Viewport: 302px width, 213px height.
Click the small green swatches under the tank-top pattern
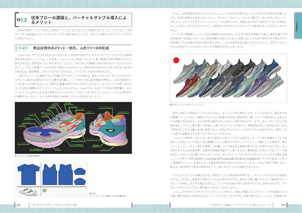click(45, 191)
